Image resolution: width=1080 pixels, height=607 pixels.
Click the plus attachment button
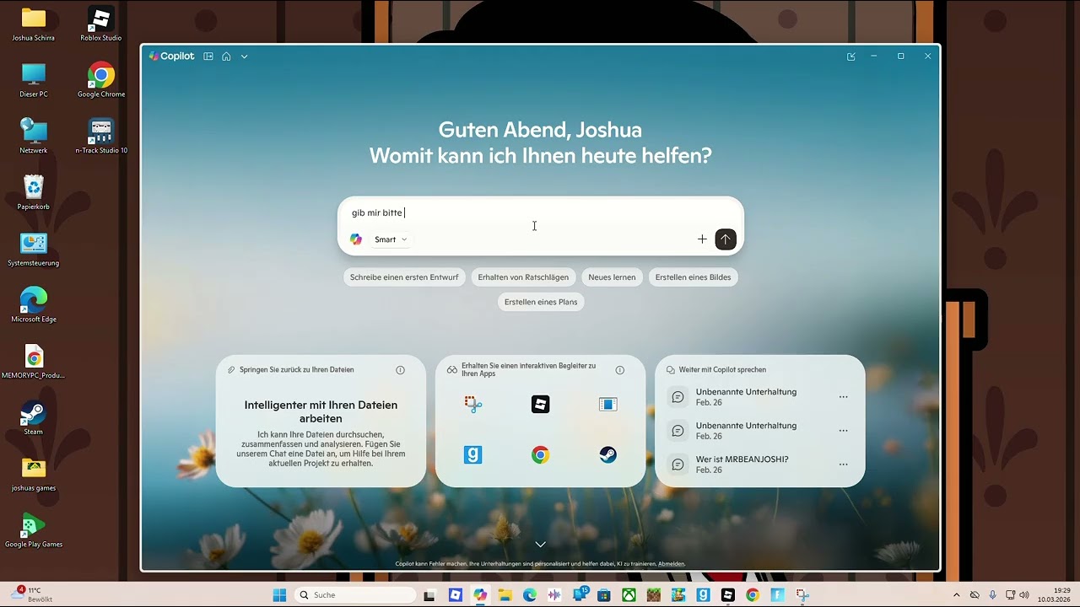[x=702, y=239]
